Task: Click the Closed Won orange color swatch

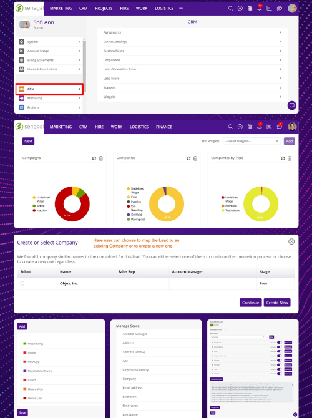Action: coord(25,389)
